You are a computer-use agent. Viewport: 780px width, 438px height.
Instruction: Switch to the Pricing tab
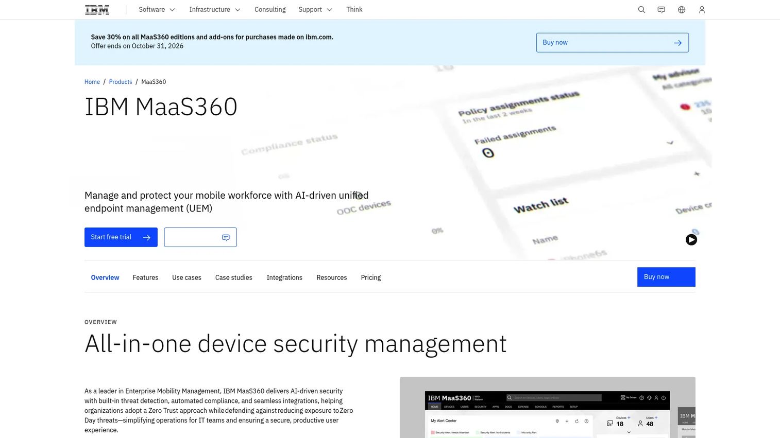[371, 277]
